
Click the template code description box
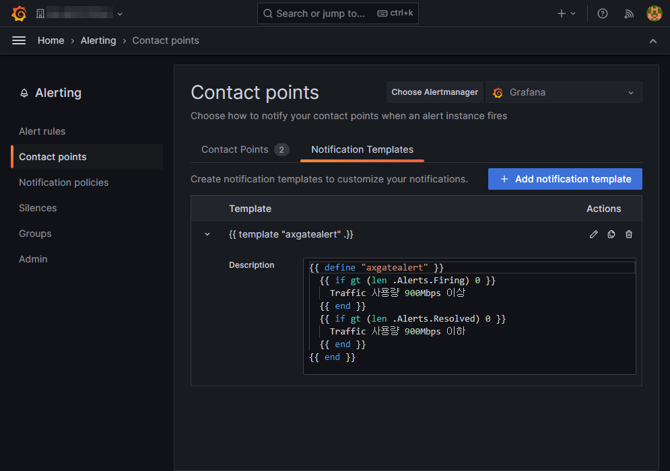click(x=469, y=316)
